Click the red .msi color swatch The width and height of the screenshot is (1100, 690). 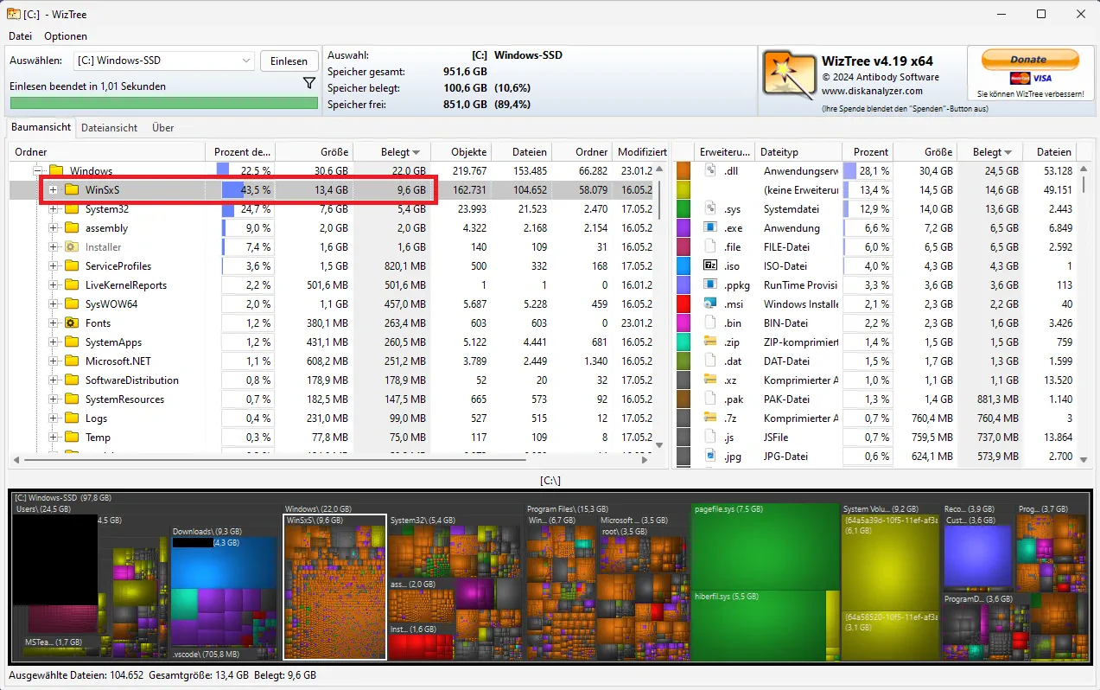pyautogui.click(x=684, y=304)
